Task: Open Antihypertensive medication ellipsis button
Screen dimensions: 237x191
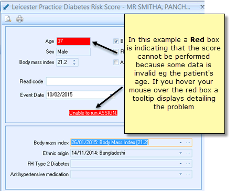Action: click(x=188, y=174)
